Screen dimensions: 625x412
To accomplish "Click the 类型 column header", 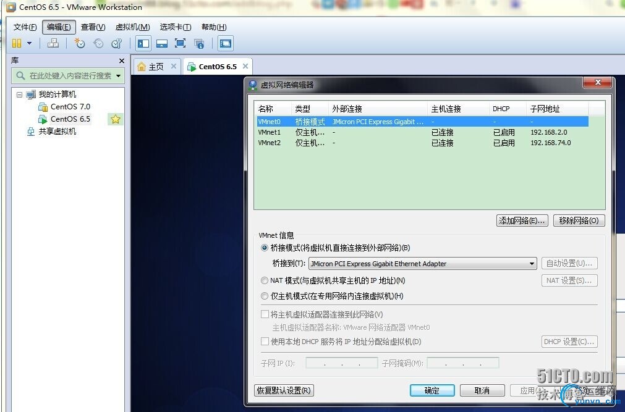I will pos(310,109).
